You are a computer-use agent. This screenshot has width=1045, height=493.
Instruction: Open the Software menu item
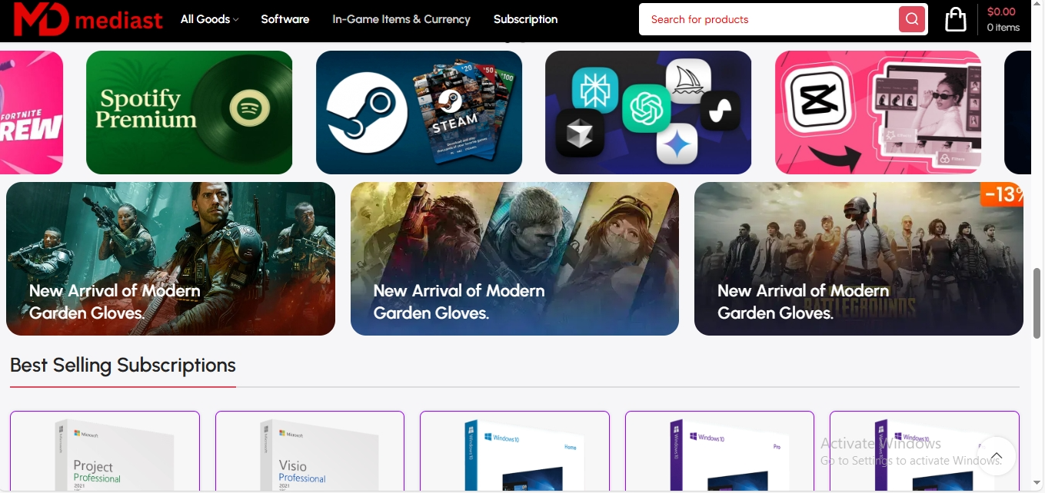coord(285,19)
